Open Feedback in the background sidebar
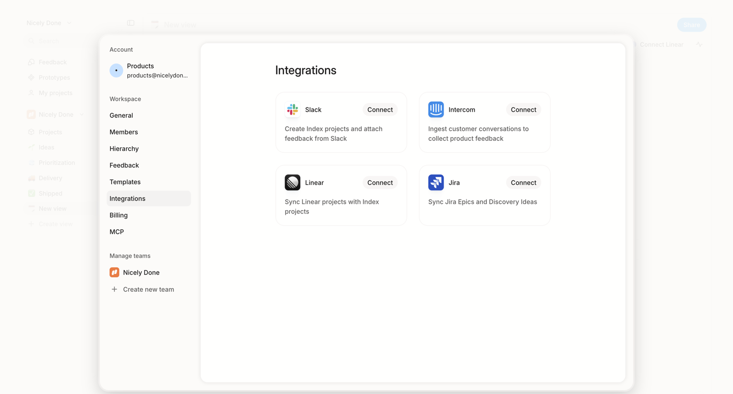This screenshot has width=733, height=394. 52,62
